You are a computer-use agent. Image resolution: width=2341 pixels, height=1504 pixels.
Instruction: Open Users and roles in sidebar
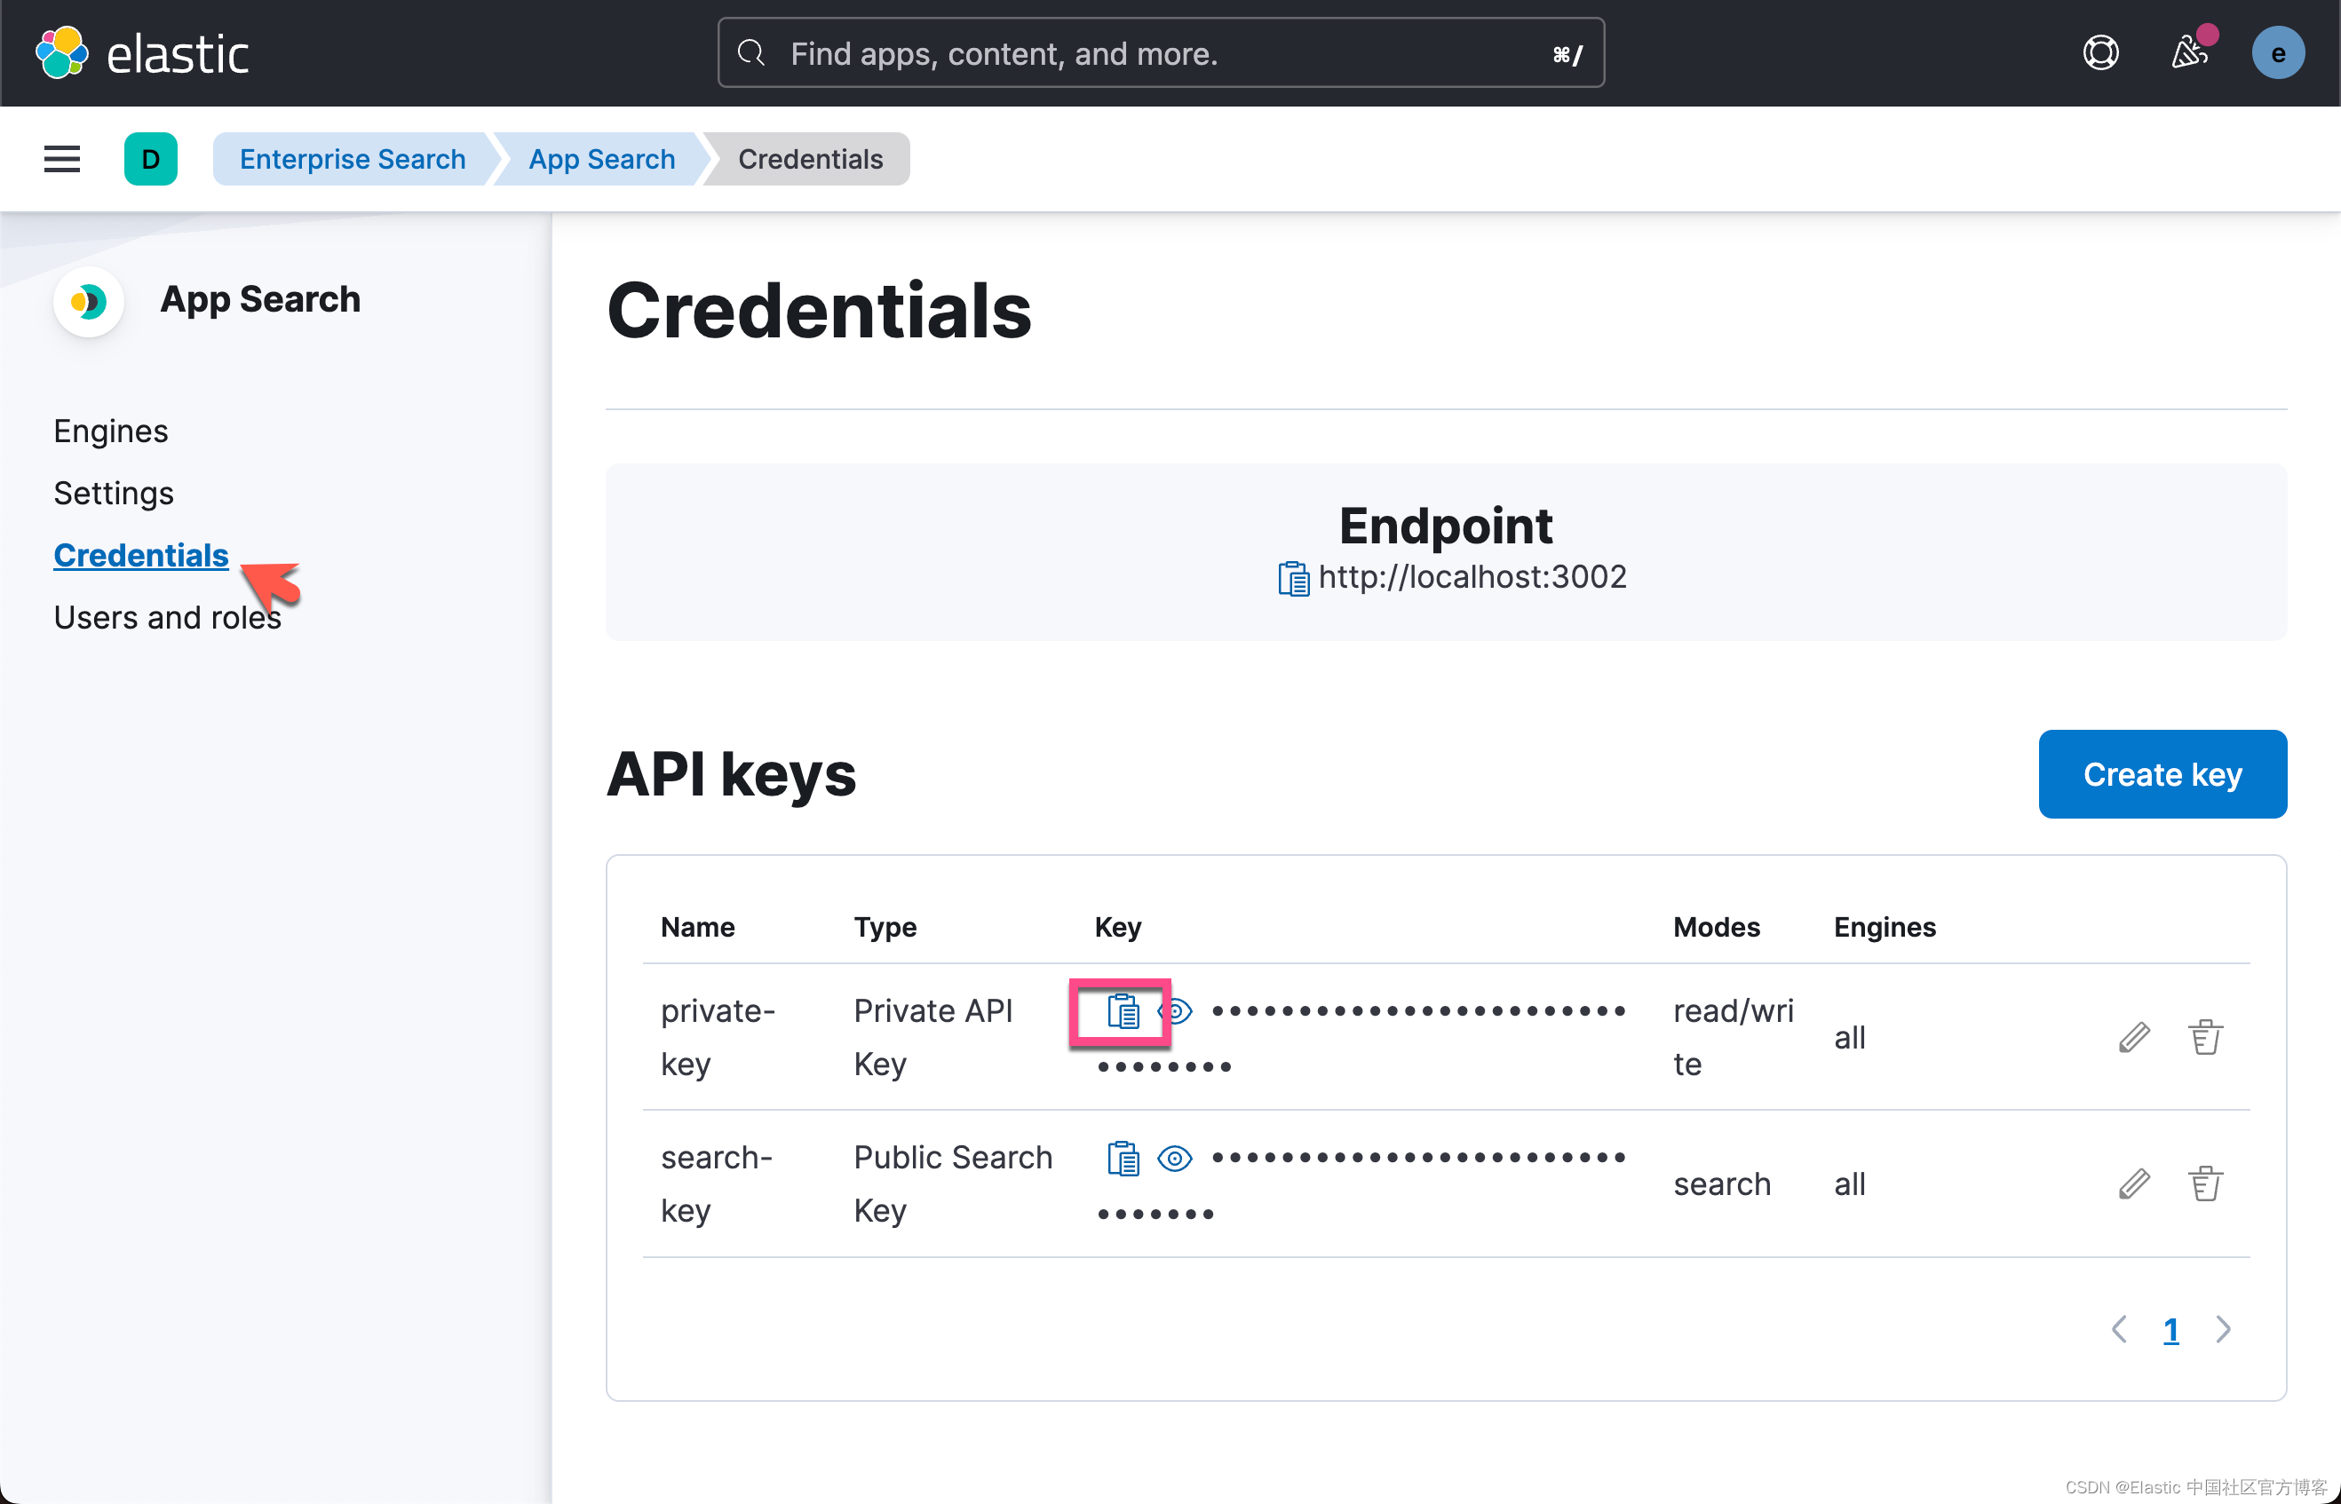[167, 617]
